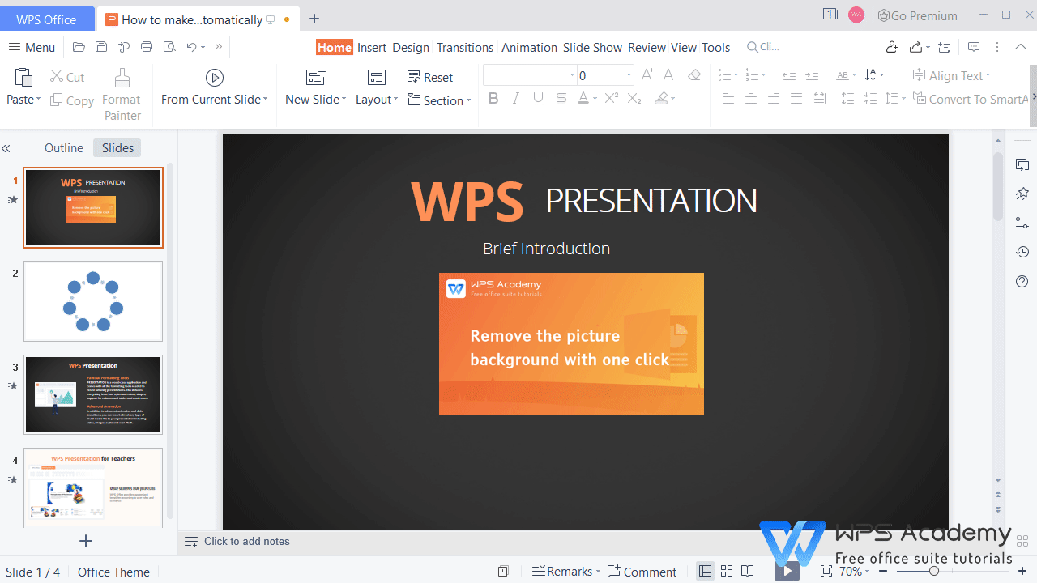Open the history icon in right sidebar
This screenshot has height=583, width=1037.
pos(1022,252)
